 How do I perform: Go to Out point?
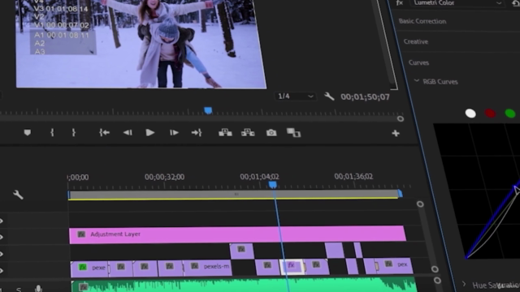tap(197, 133)
